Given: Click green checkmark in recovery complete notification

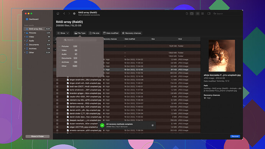Looking at the screenshot, I should coord(102,125).
